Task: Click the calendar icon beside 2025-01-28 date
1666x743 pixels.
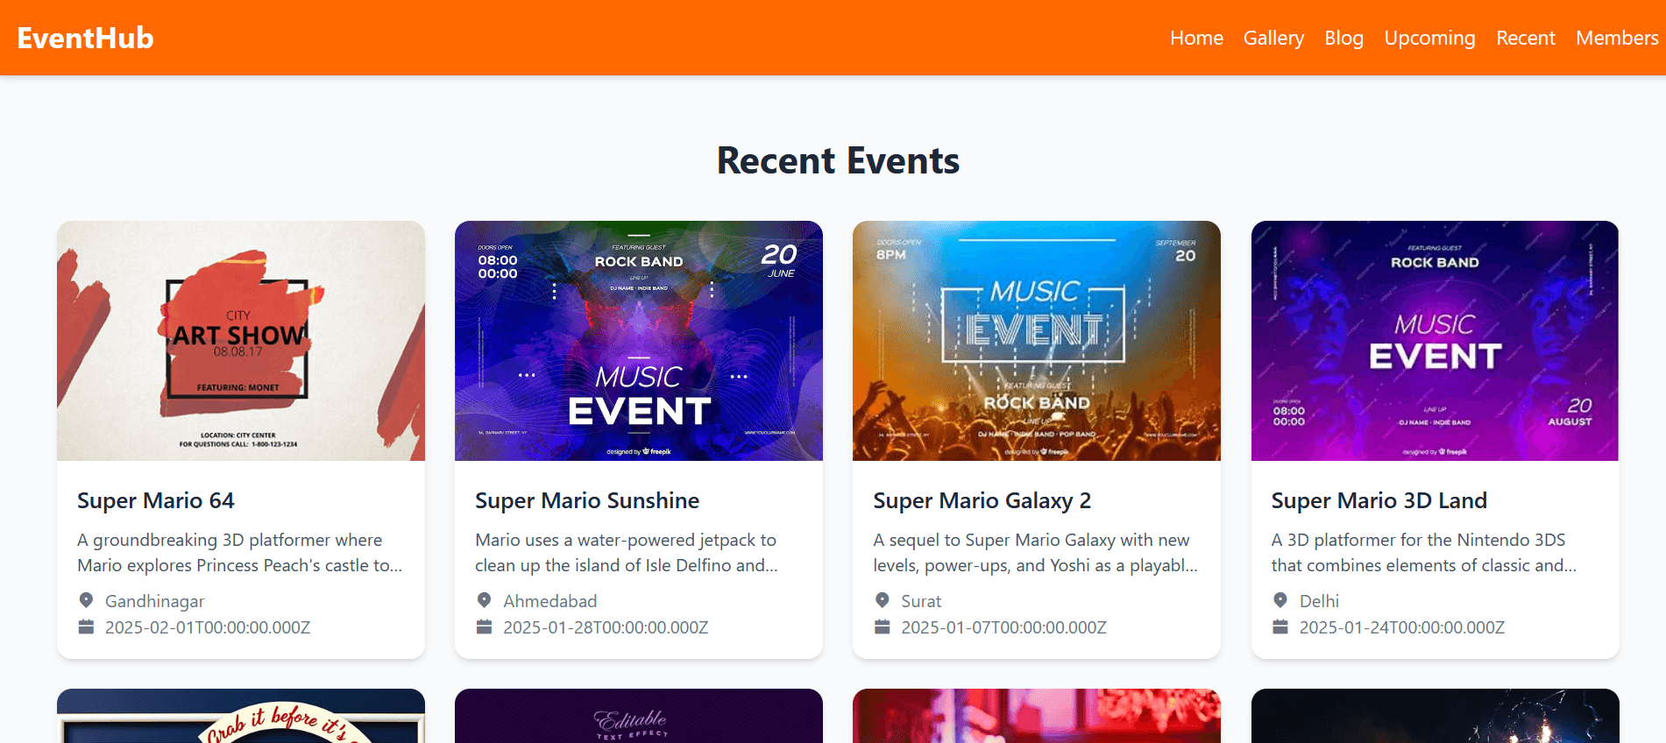Action: click(484, 626)
